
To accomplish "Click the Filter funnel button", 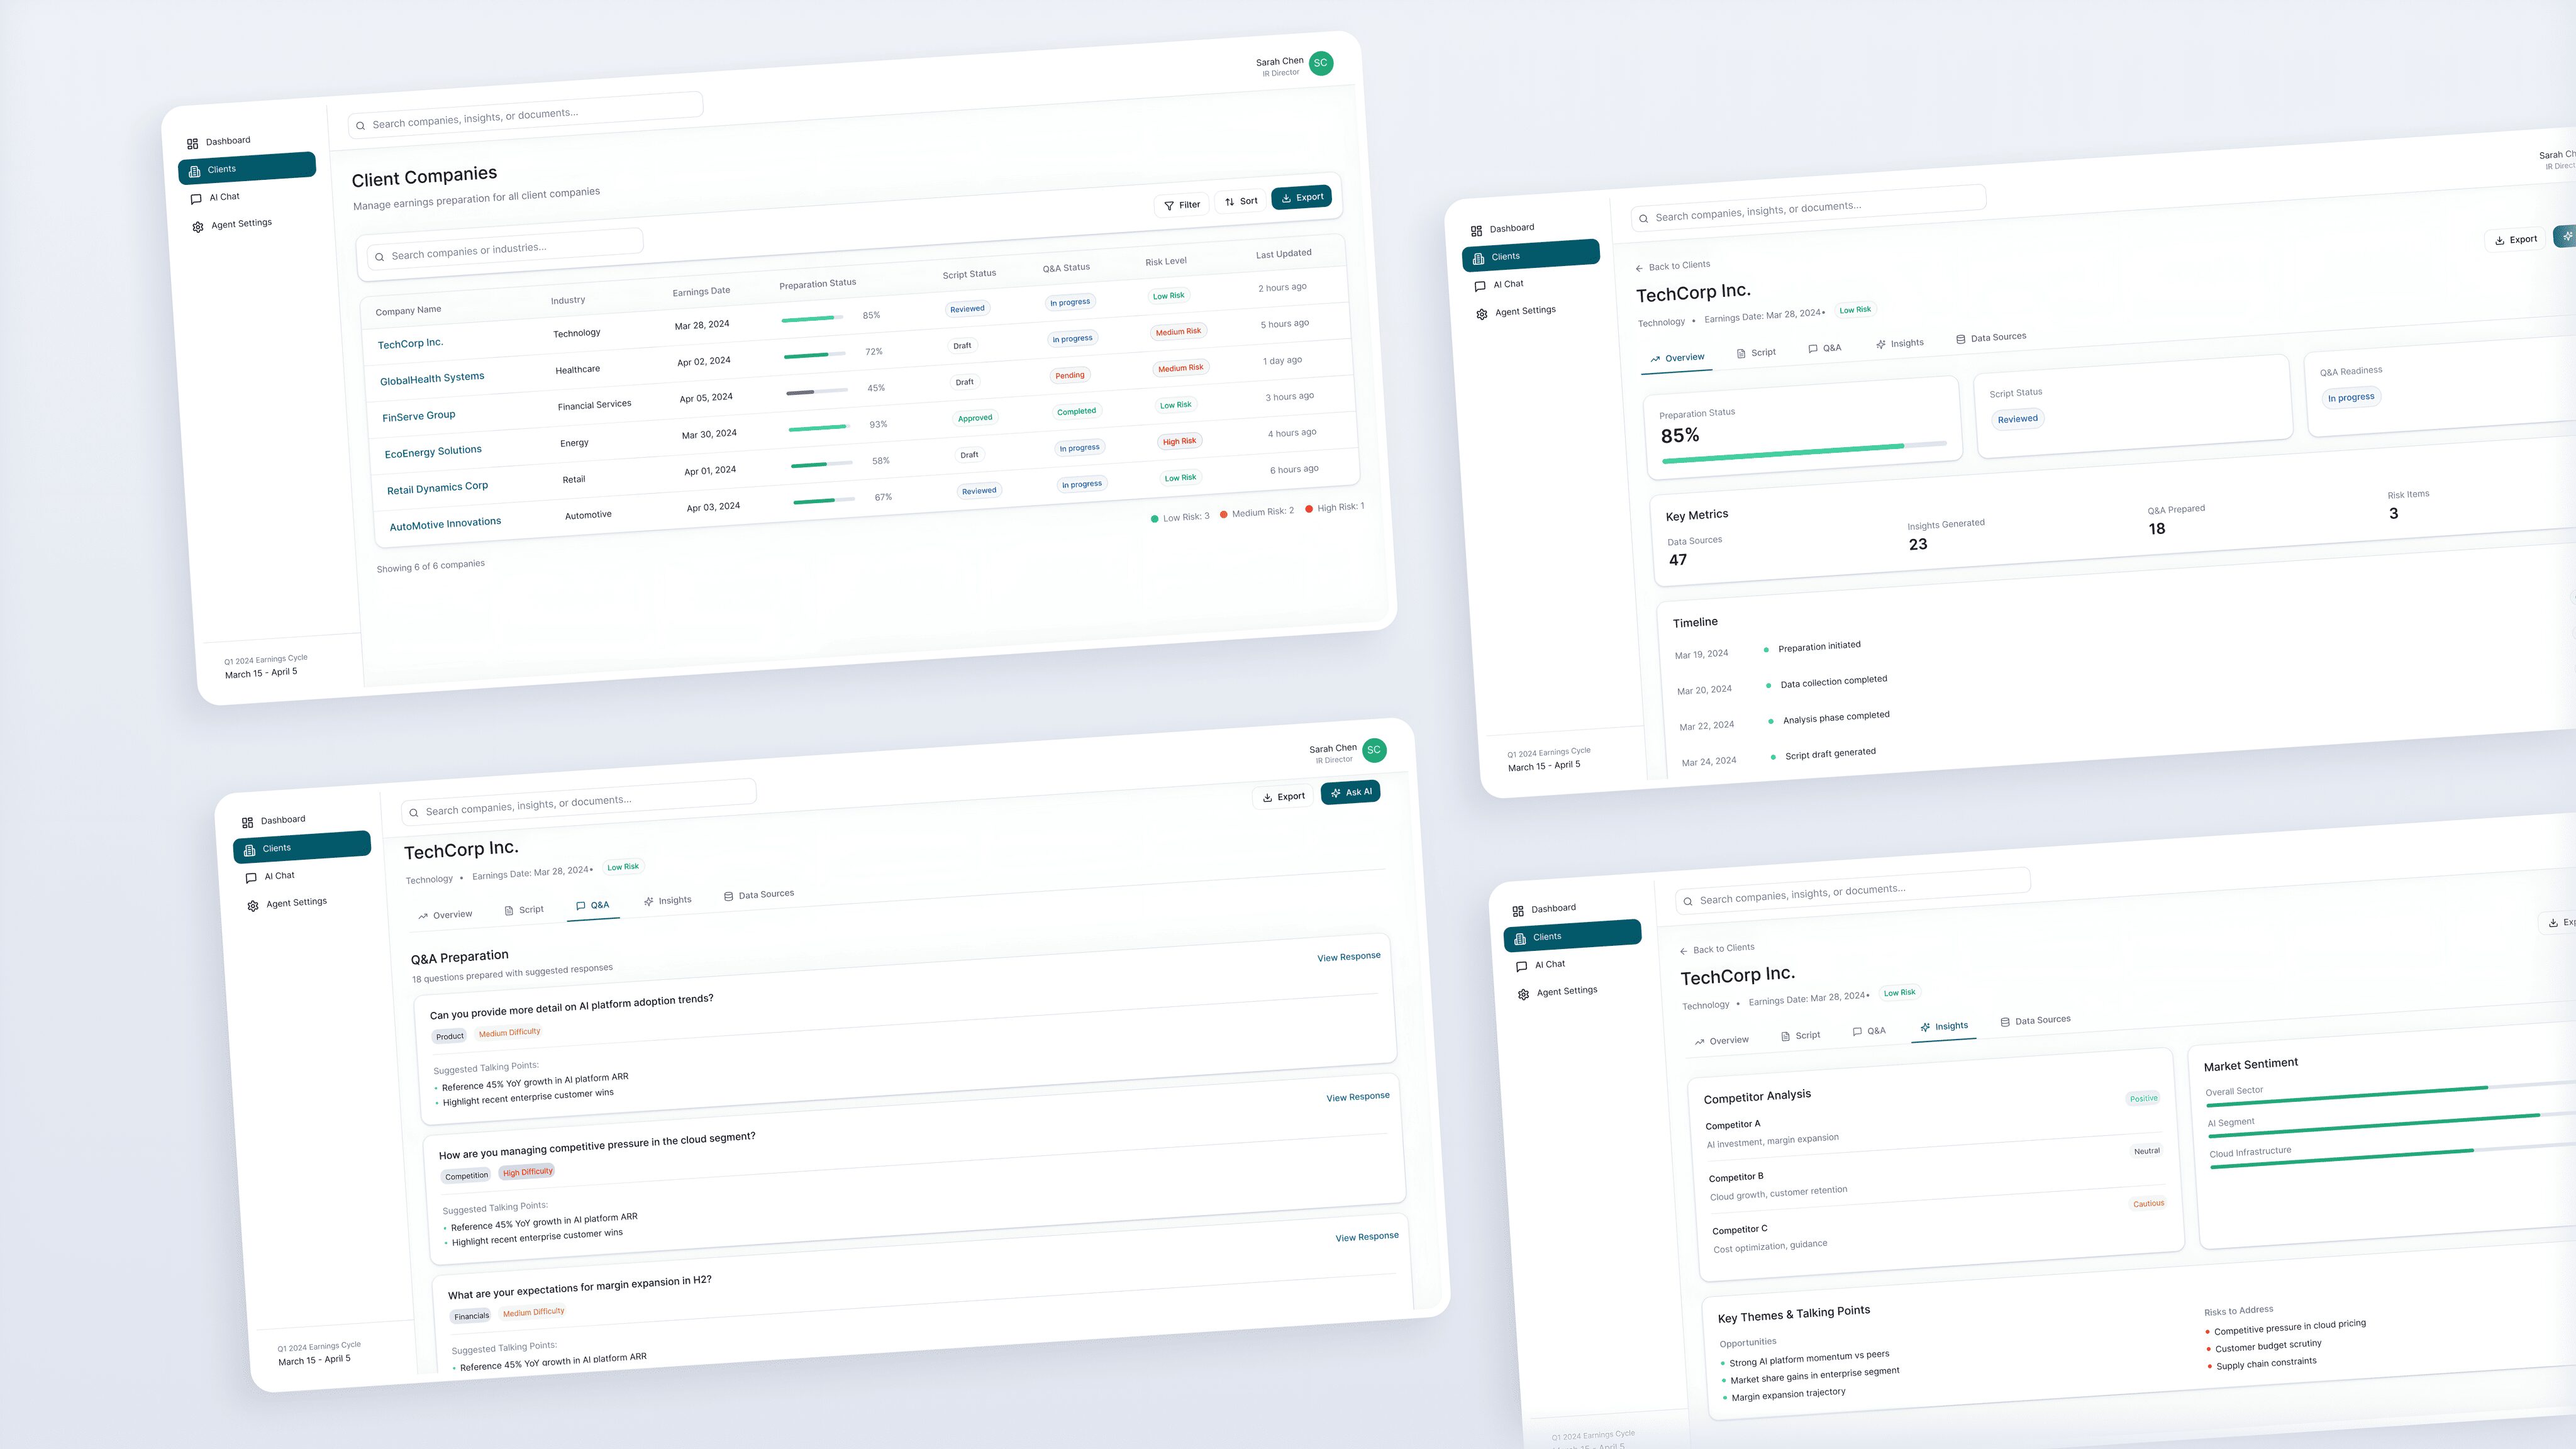I will click(1181, 205).
